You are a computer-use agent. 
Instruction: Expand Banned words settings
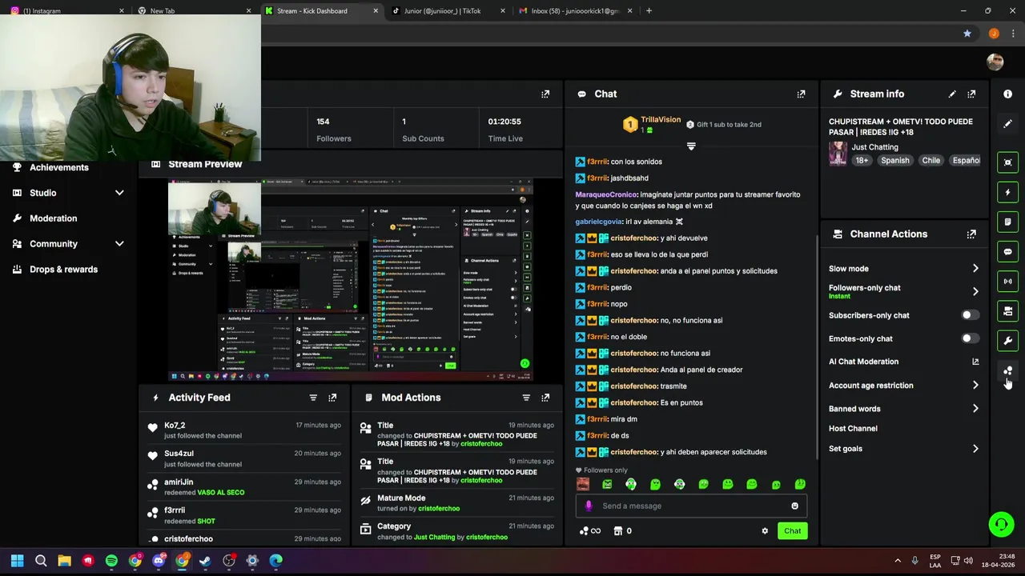click(x=975, y=409)
